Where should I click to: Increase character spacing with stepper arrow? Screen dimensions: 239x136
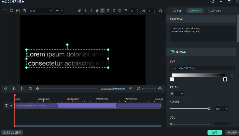155,10
